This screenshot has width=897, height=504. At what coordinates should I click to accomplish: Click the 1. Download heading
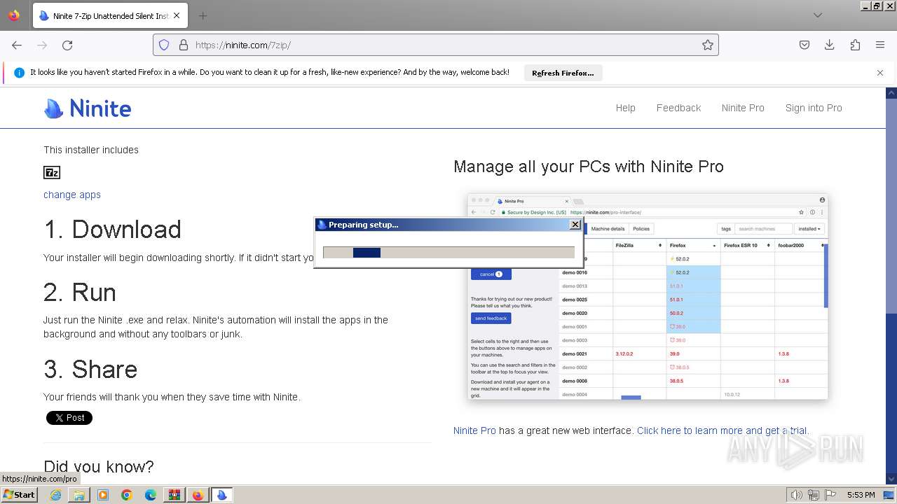(x=113, y=230)
